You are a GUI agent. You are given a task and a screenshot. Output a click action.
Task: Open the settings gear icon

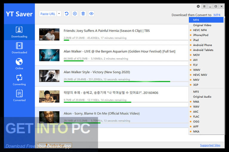pos(198,6)
